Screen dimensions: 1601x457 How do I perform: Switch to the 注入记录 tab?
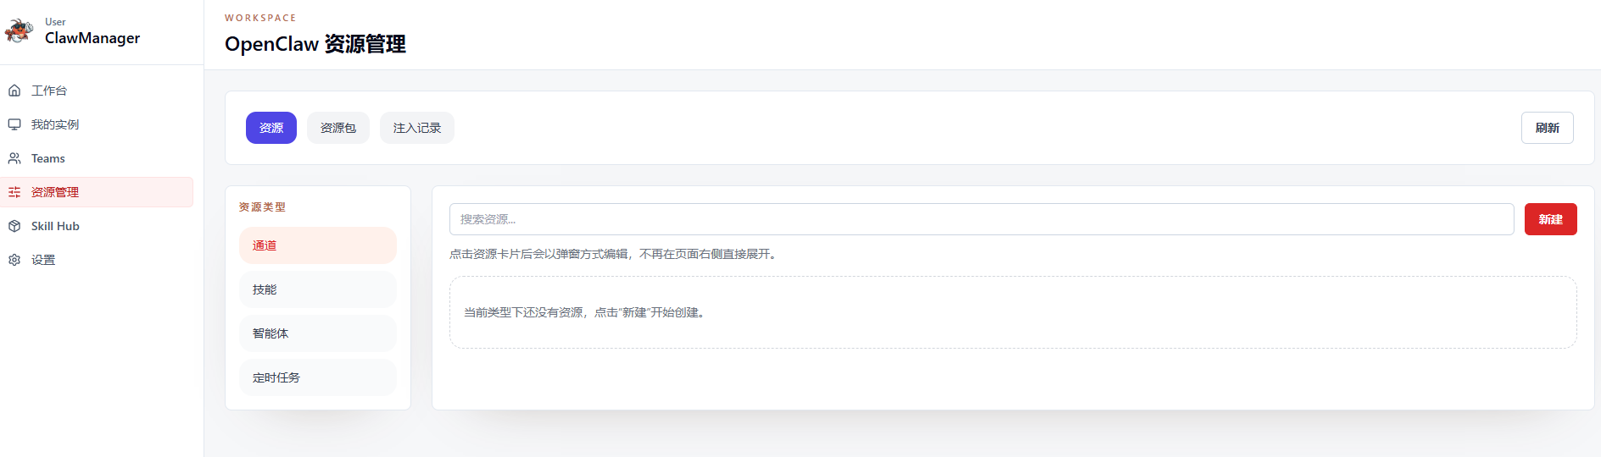(x=417, y=128)
